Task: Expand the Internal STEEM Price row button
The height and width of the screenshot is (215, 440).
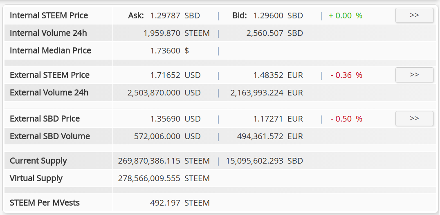Action: 414,15
